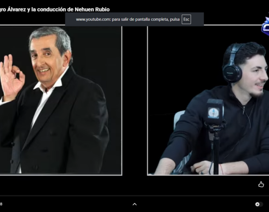Screen dimensions: 269x212
Task: Dismiss the fullscreen exit notification banner
Action: pos(134,19)
